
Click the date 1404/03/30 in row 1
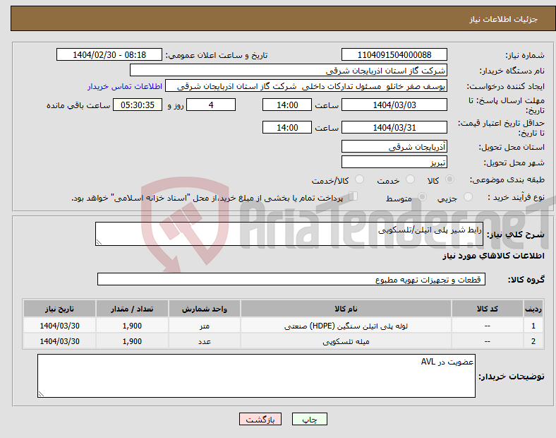59,326
